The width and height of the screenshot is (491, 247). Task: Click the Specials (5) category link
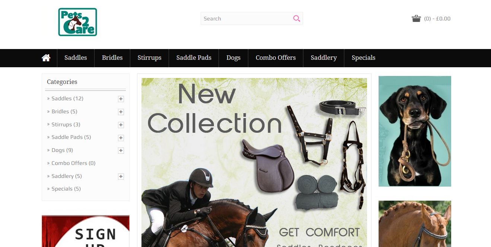[x=66, y=189]
